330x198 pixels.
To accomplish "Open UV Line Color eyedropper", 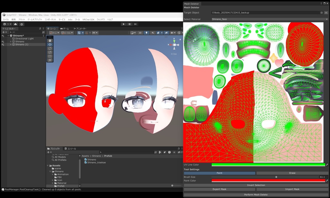I will point(327,165).
